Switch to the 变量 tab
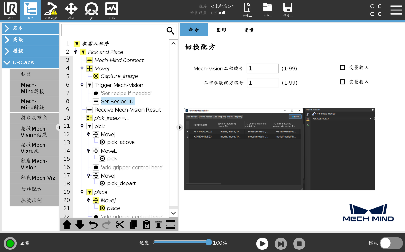The image size is (405, 252). coord(249,30)
